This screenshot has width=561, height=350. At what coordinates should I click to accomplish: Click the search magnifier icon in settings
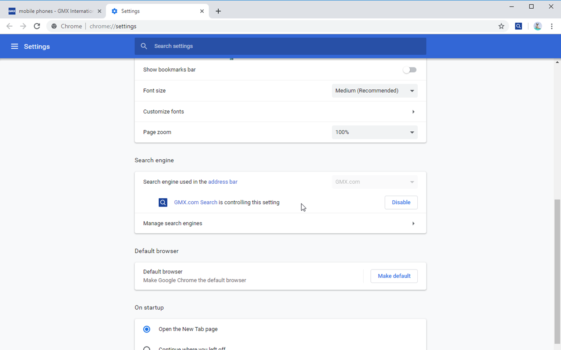[144, 46]
